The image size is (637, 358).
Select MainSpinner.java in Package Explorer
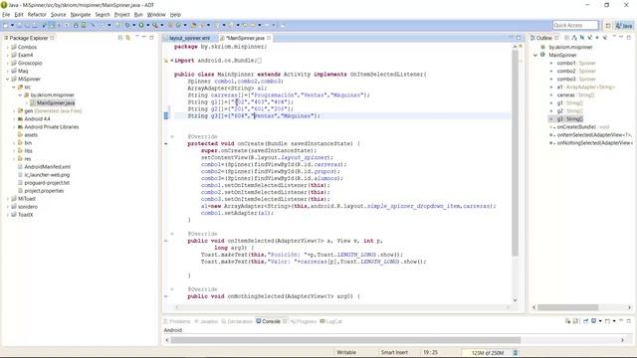click(x=56, y=103)
